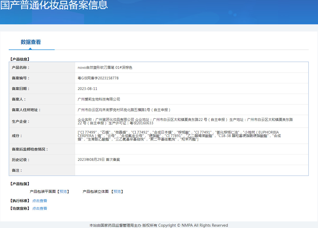Click the 备案人住所地址 label cell
The height and width of the screenshot is (228, 318).
click(x=42, y=110)
